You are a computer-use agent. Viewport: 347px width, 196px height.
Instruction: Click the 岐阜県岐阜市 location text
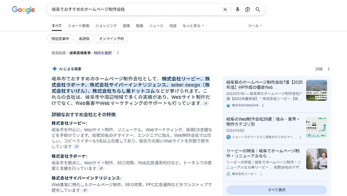(x=80, y=53)
